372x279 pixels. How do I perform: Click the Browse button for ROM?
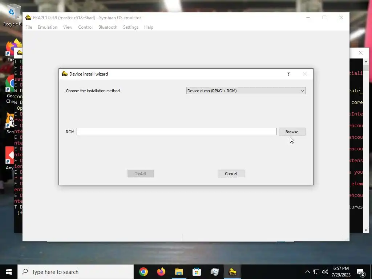(292, 132)
